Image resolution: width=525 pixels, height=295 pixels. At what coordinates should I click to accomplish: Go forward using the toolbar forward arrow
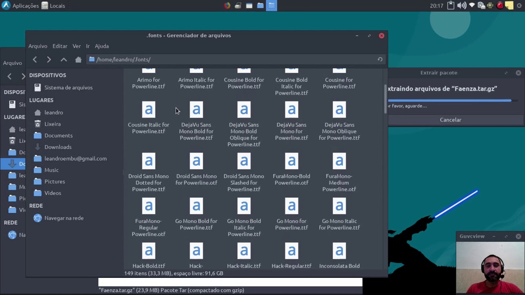(x=49, y=59)
